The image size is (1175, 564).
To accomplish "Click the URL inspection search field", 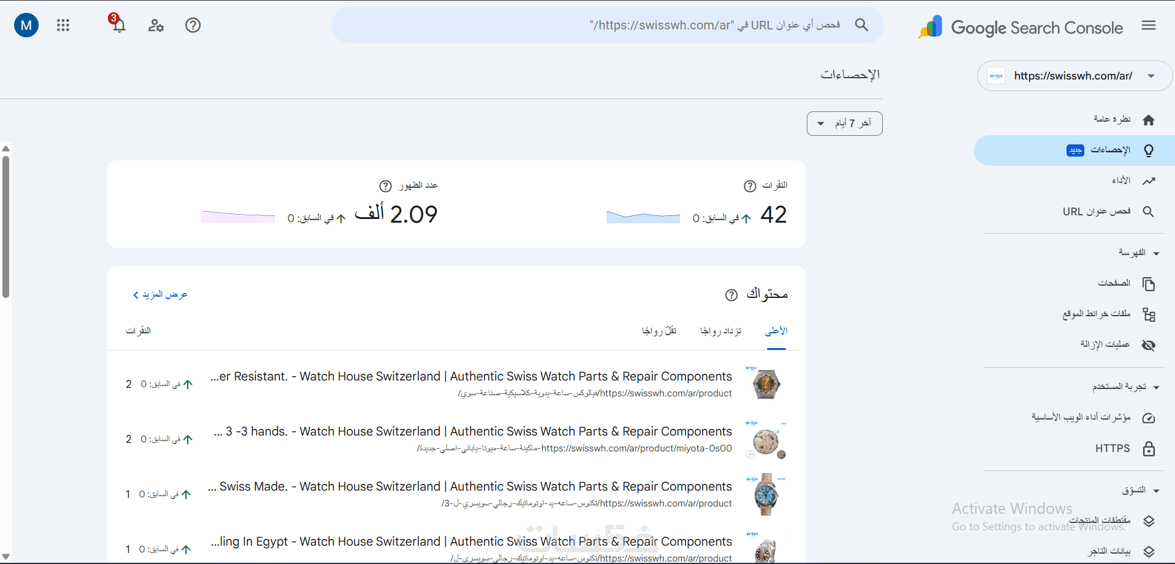I will tap(608, 25).
